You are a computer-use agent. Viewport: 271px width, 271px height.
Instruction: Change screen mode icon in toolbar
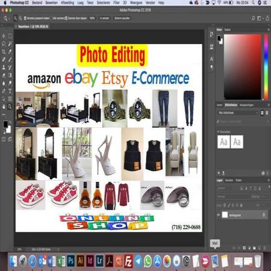tap(10, 139)
